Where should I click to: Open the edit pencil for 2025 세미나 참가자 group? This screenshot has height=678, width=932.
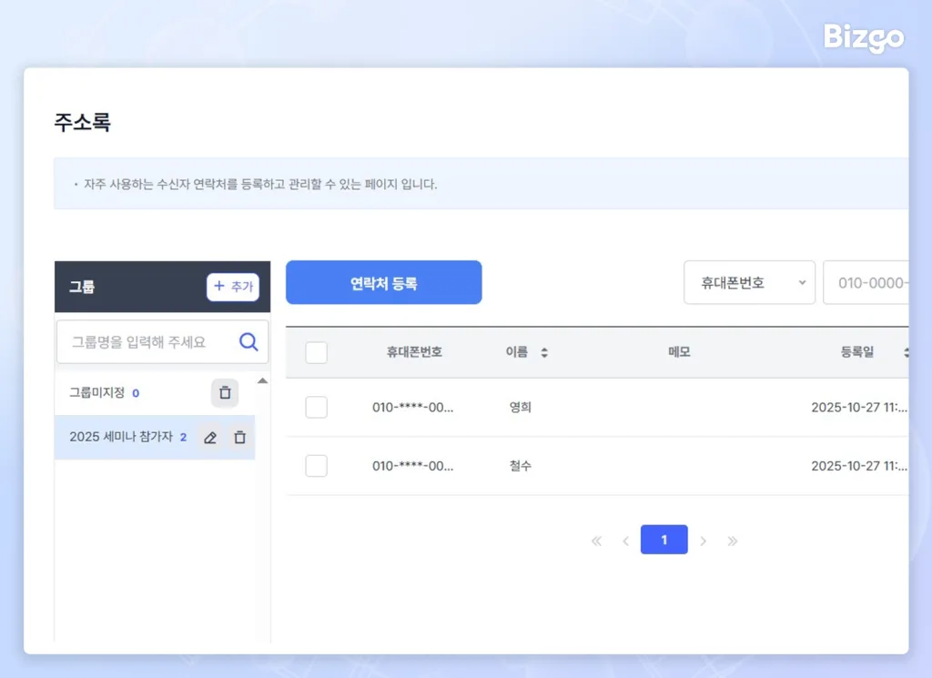(x=210, y=438)
